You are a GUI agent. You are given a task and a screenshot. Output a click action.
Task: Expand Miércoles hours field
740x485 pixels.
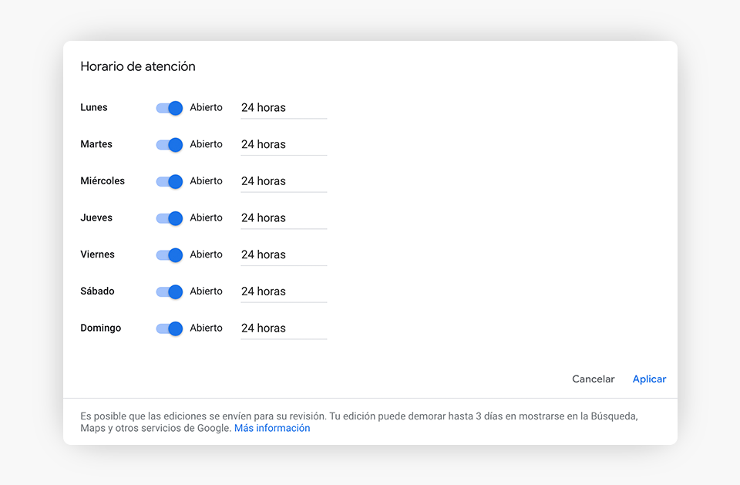point(284,182)
